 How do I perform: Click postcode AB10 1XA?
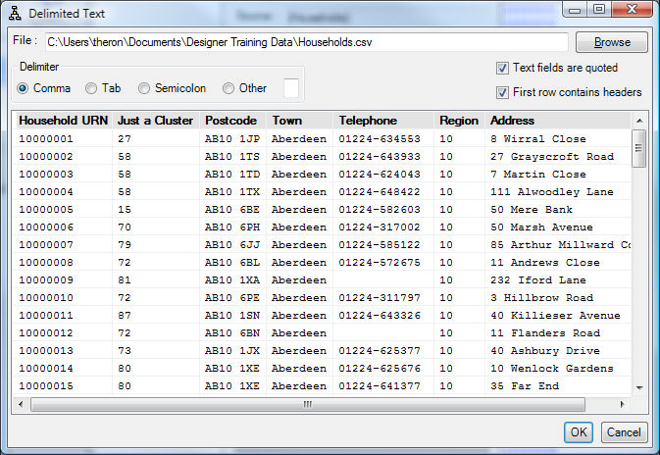tap(231, 280)
